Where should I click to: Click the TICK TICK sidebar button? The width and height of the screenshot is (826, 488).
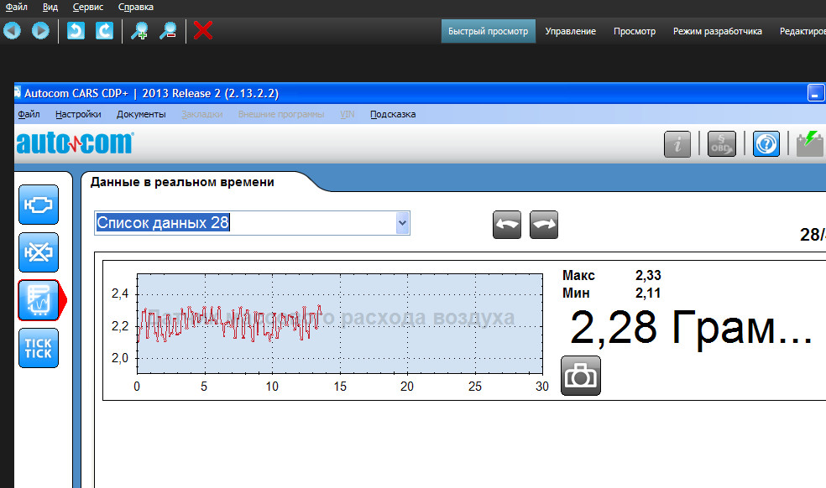39,348
